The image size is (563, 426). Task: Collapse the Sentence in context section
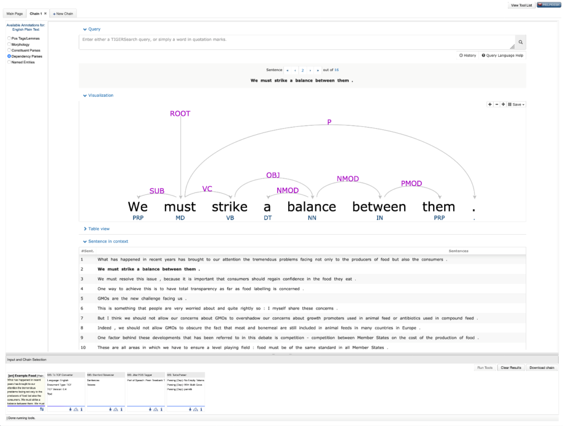(x=105, y=241)
